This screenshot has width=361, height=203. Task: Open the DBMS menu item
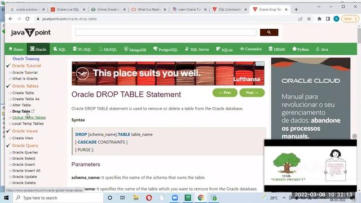pos(277,49)
